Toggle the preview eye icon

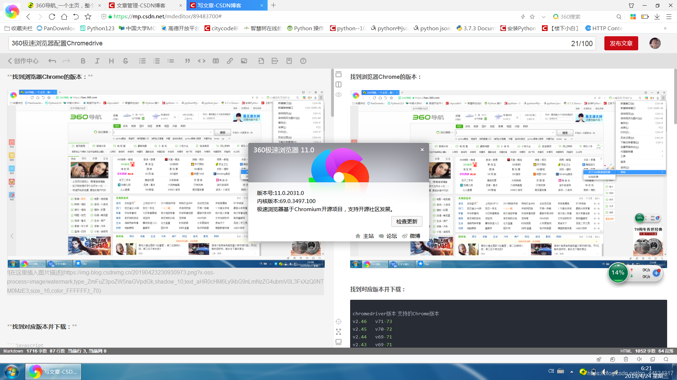[x=338, y=95]
